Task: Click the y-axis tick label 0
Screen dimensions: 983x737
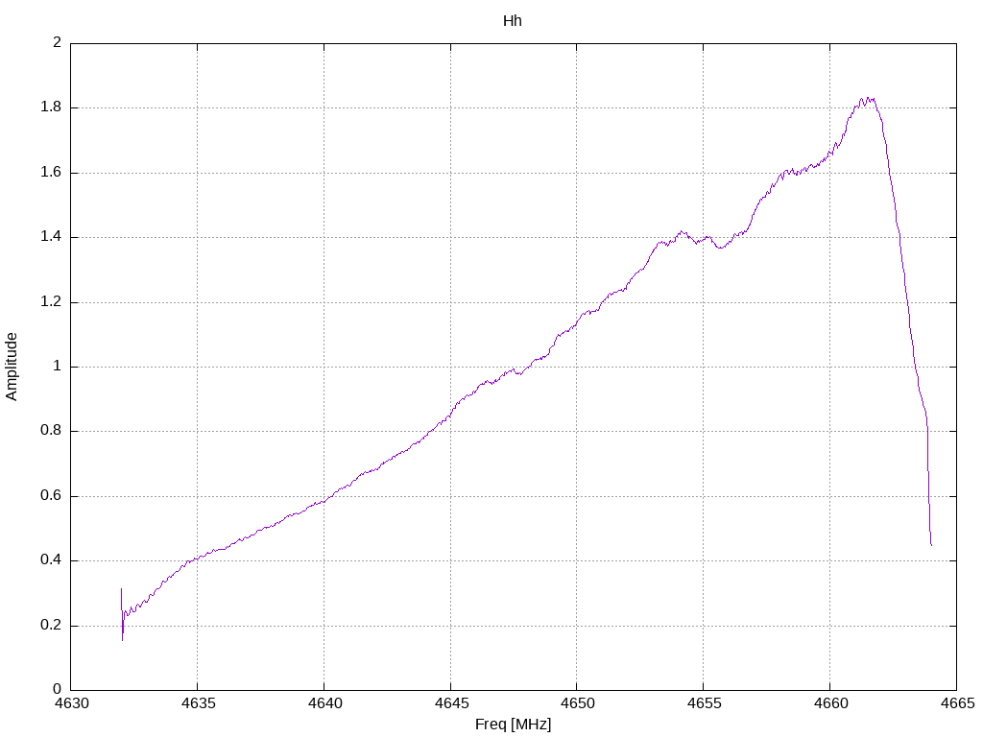Action: click(58, 689)
